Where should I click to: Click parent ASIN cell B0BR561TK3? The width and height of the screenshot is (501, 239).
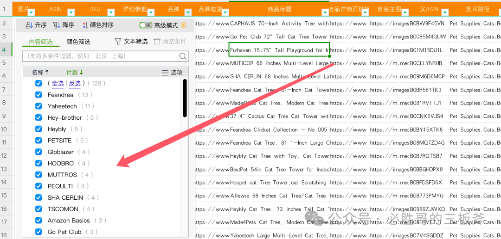[x=429, y=90]
